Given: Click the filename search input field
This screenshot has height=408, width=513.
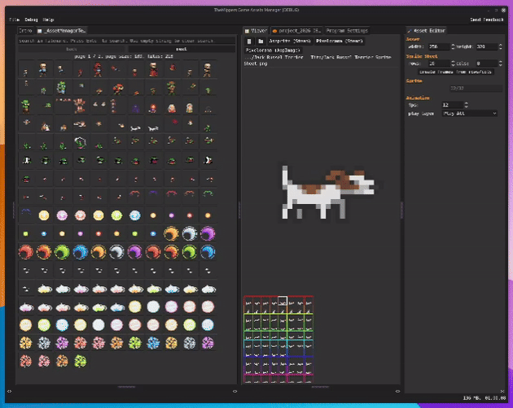Looking at the screenshot, I should click(x=126, y=41).
